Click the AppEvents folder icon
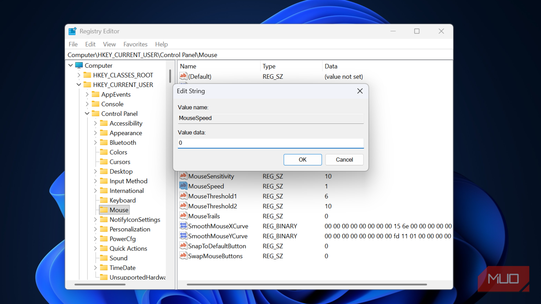This screenshot has width=541, height=304. click(x=96, y=94)
